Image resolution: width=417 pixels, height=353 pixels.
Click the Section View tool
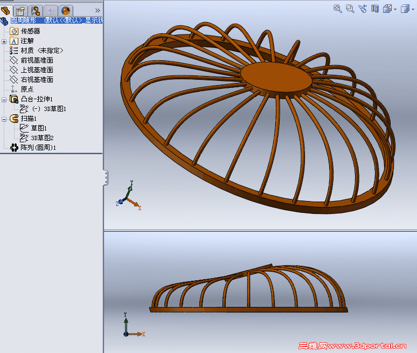tap(375, 9)
